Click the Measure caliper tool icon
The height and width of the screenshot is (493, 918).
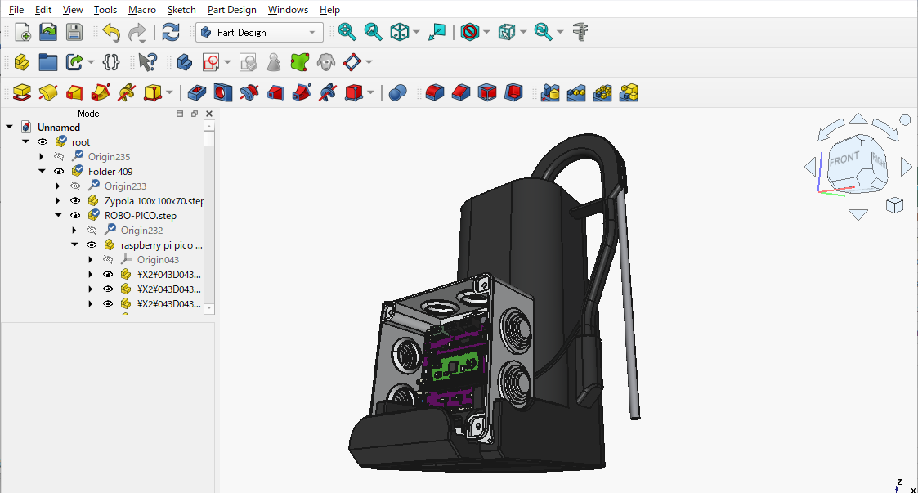click(x=581, y=32)
